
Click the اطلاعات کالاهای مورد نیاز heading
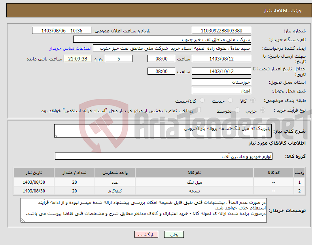277,143
